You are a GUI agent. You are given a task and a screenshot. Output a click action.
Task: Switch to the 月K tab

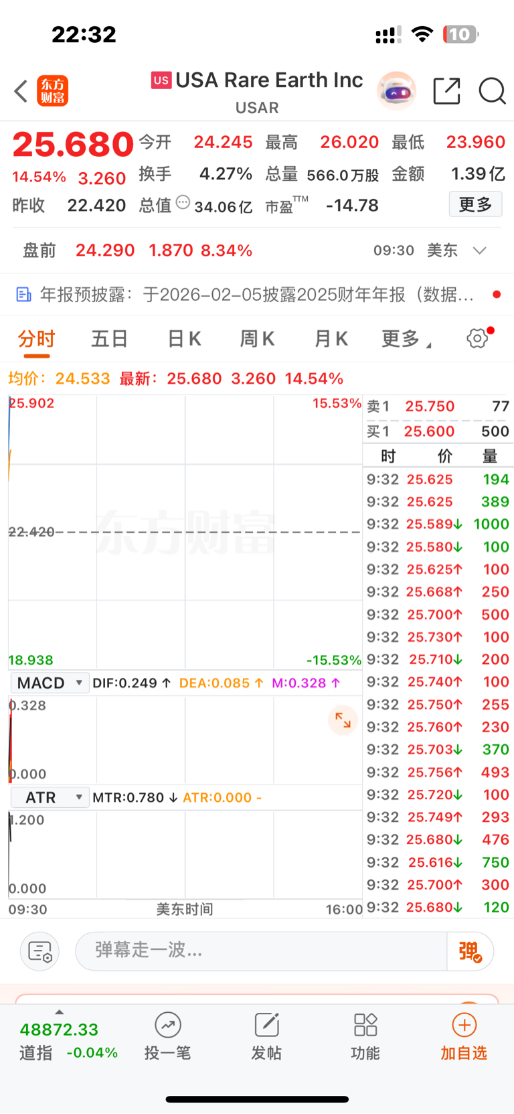[331, 339]
